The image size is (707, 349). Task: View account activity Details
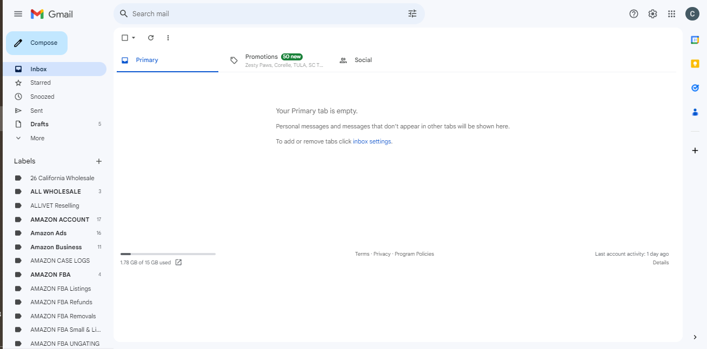click(661, 263)
